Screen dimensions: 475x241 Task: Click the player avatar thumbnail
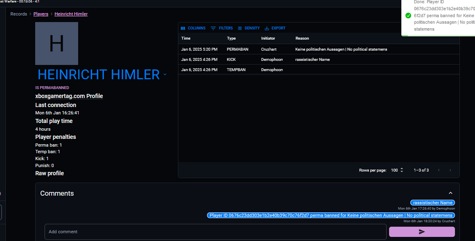(56, 44)
